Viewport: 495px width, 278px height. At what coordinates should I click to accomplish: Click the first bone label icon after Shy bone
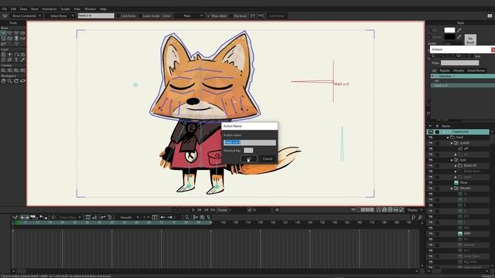253,15
